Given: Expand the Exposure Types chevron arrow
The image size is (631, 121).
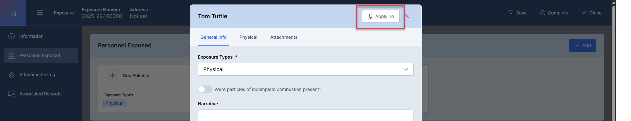Looking at the screenshot, I should 406,69.
